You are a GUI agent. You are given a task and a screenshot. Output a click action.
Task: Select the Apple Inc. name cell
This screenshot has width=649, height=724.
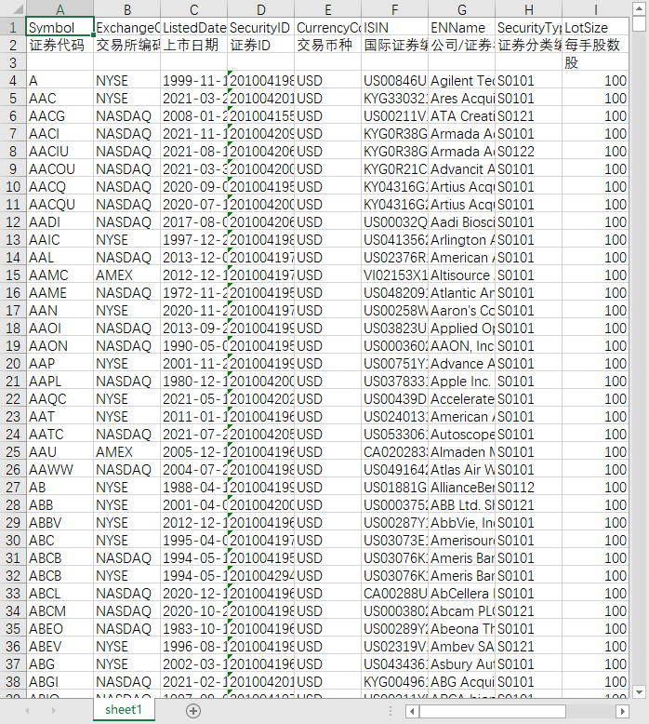pos(461,381)
